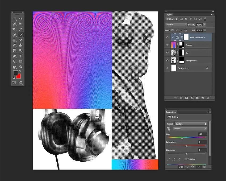Select the Properties panel tab
This screenshot has height=181, width=226.
(171, 112)
